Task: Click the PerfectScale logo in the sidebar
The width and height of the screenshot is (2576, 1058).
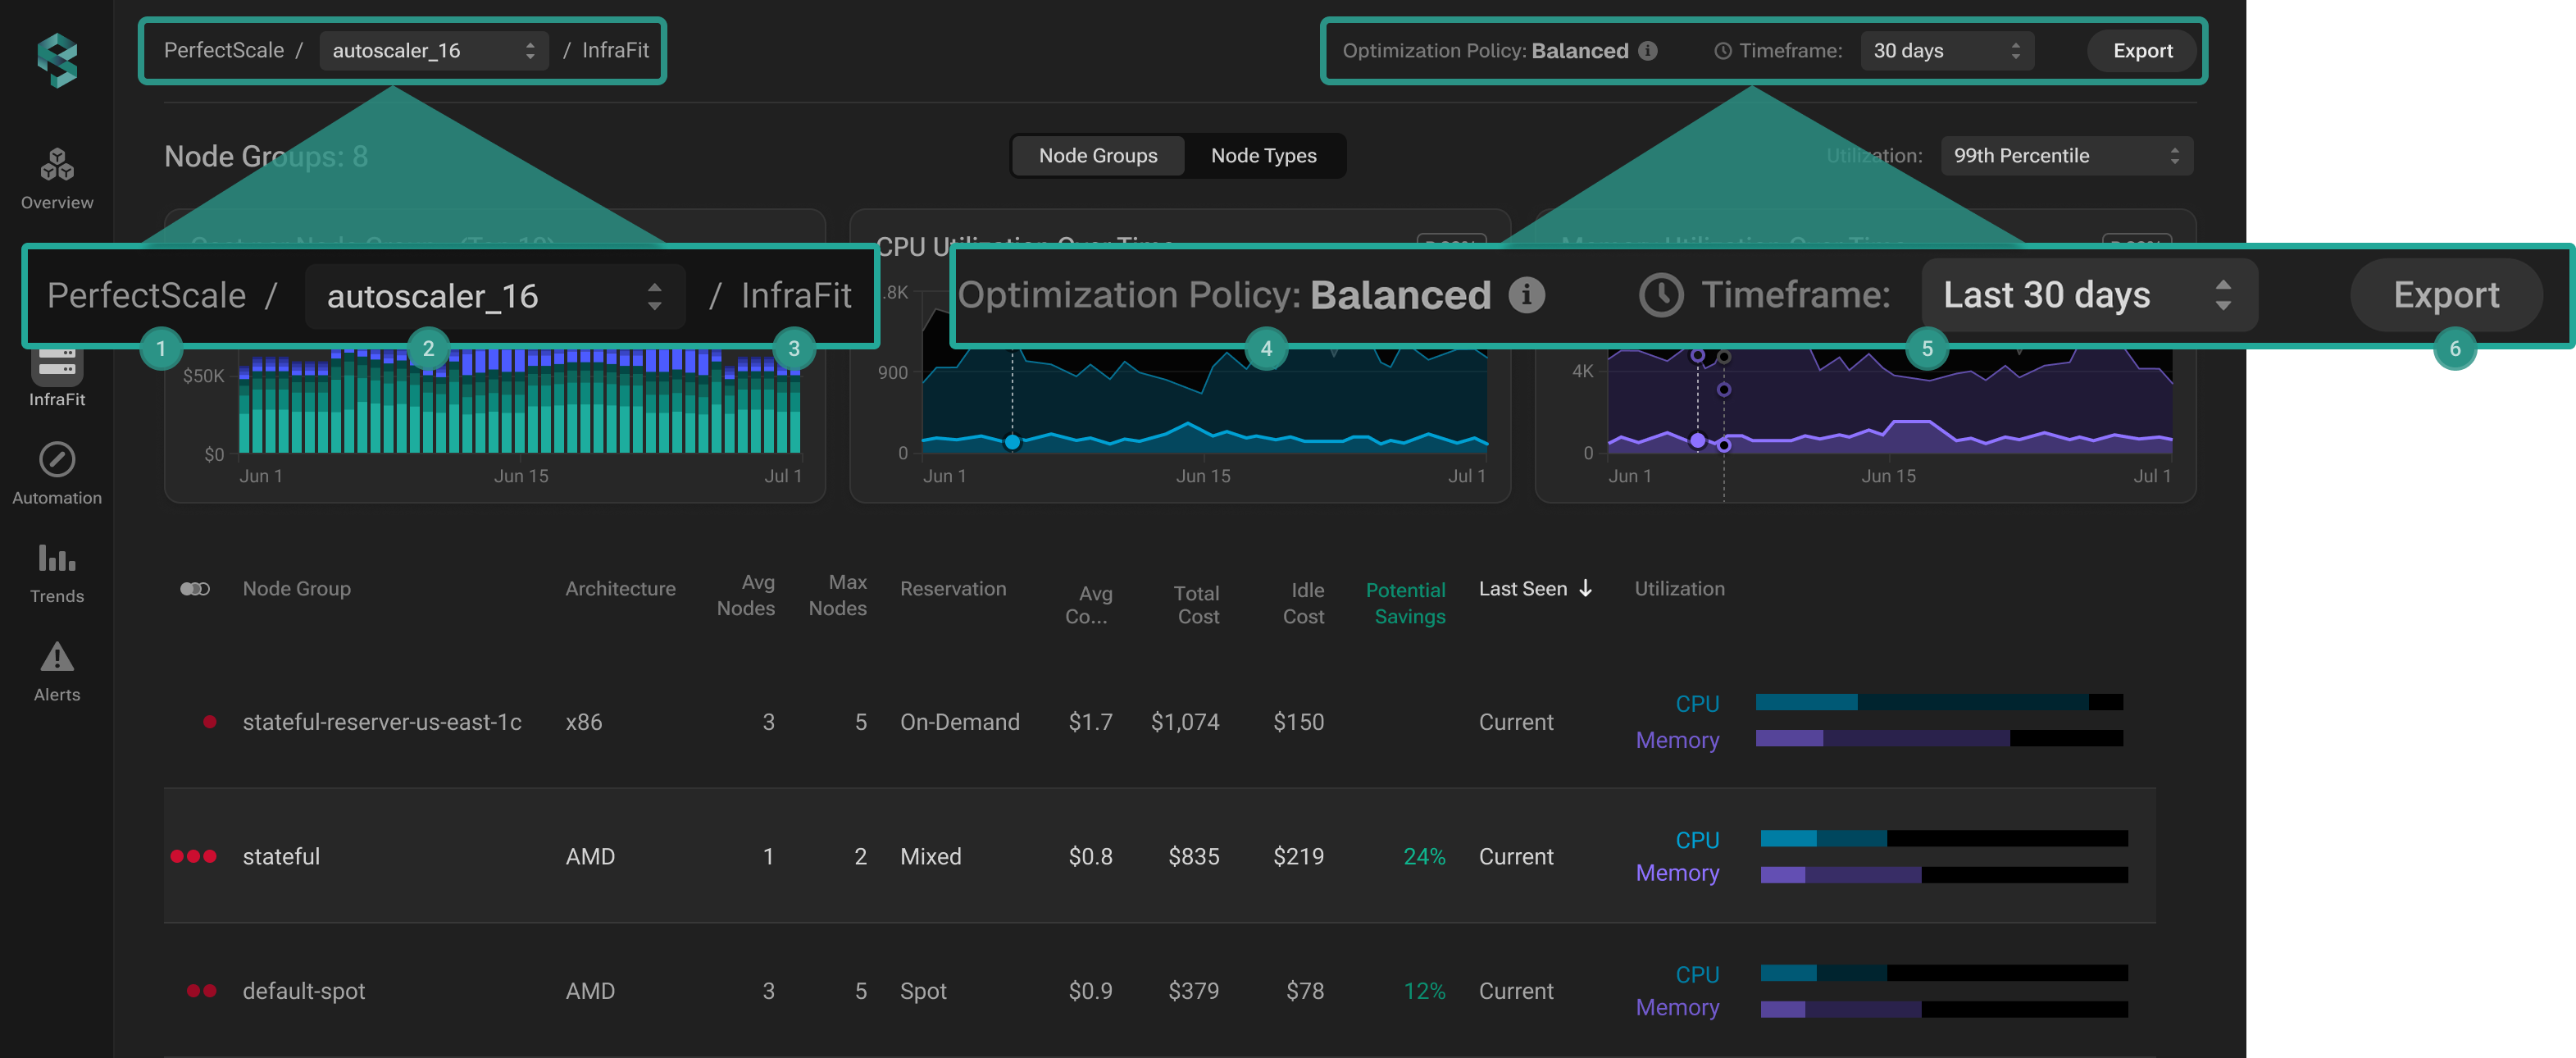Action: [x=57, y=60]
